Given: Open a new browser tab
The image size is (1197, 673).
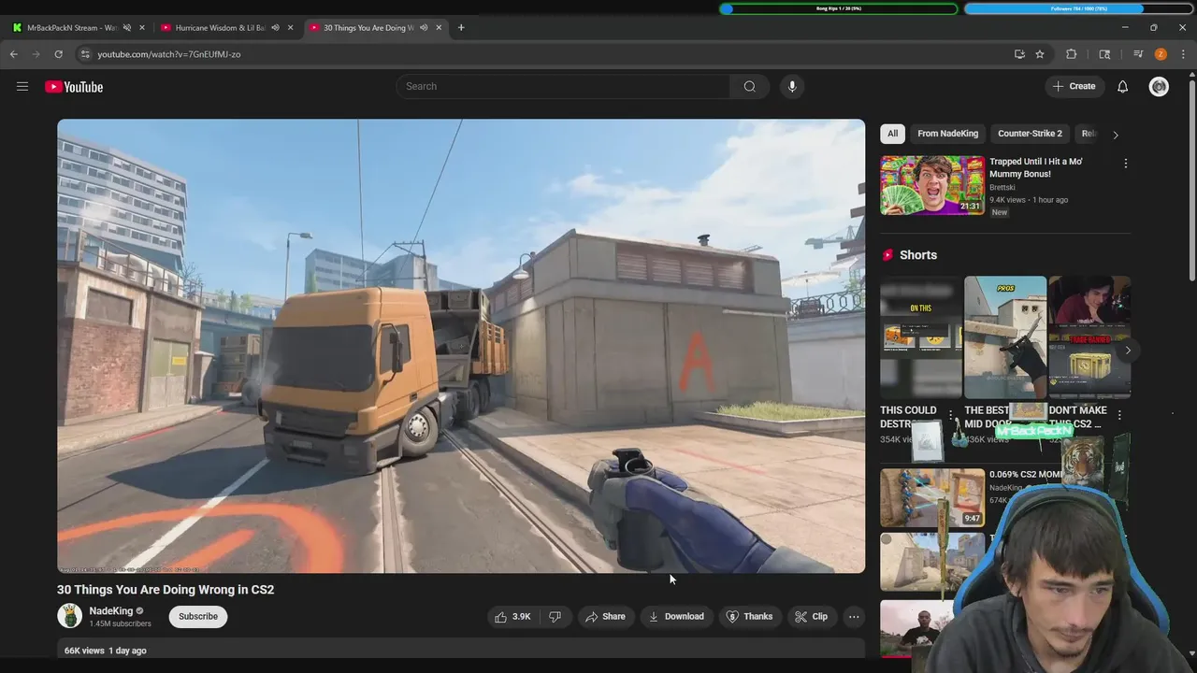Looking at the screenshot, I should point(461,28).
